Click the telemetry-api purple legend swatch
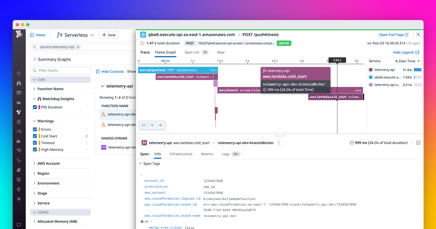 371,70
